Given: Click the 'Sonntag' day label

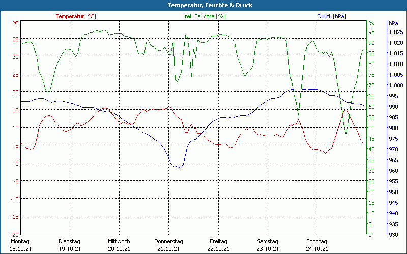Looking at the screenshot, I should [316, 242].
